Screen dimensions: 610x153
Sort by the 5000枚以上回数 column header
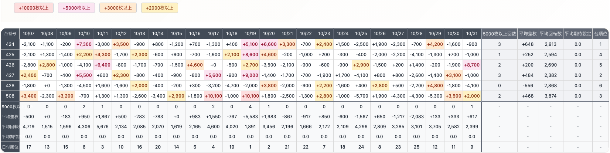coord(500,34)
